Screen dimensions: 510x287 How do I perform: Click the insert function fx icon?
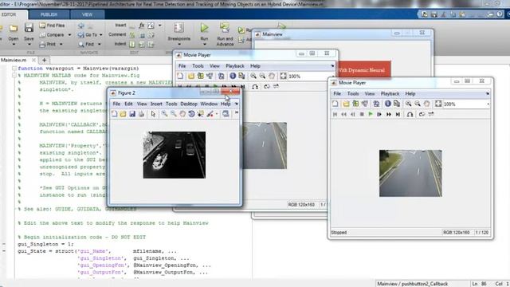tap(142, 25)
